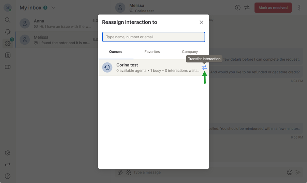
Task: Select the Corina test queue row
Action: [150, 67]
